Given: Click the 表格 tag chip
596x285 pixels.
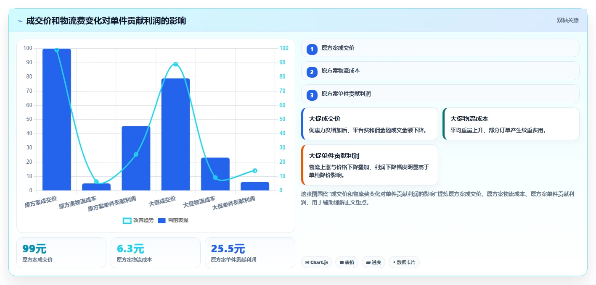Looking at the screenshot, I should pyautogui.click(x=347, y=262).
